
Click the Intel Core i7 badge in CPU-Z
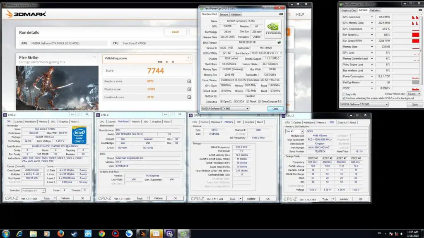(79, 135)
